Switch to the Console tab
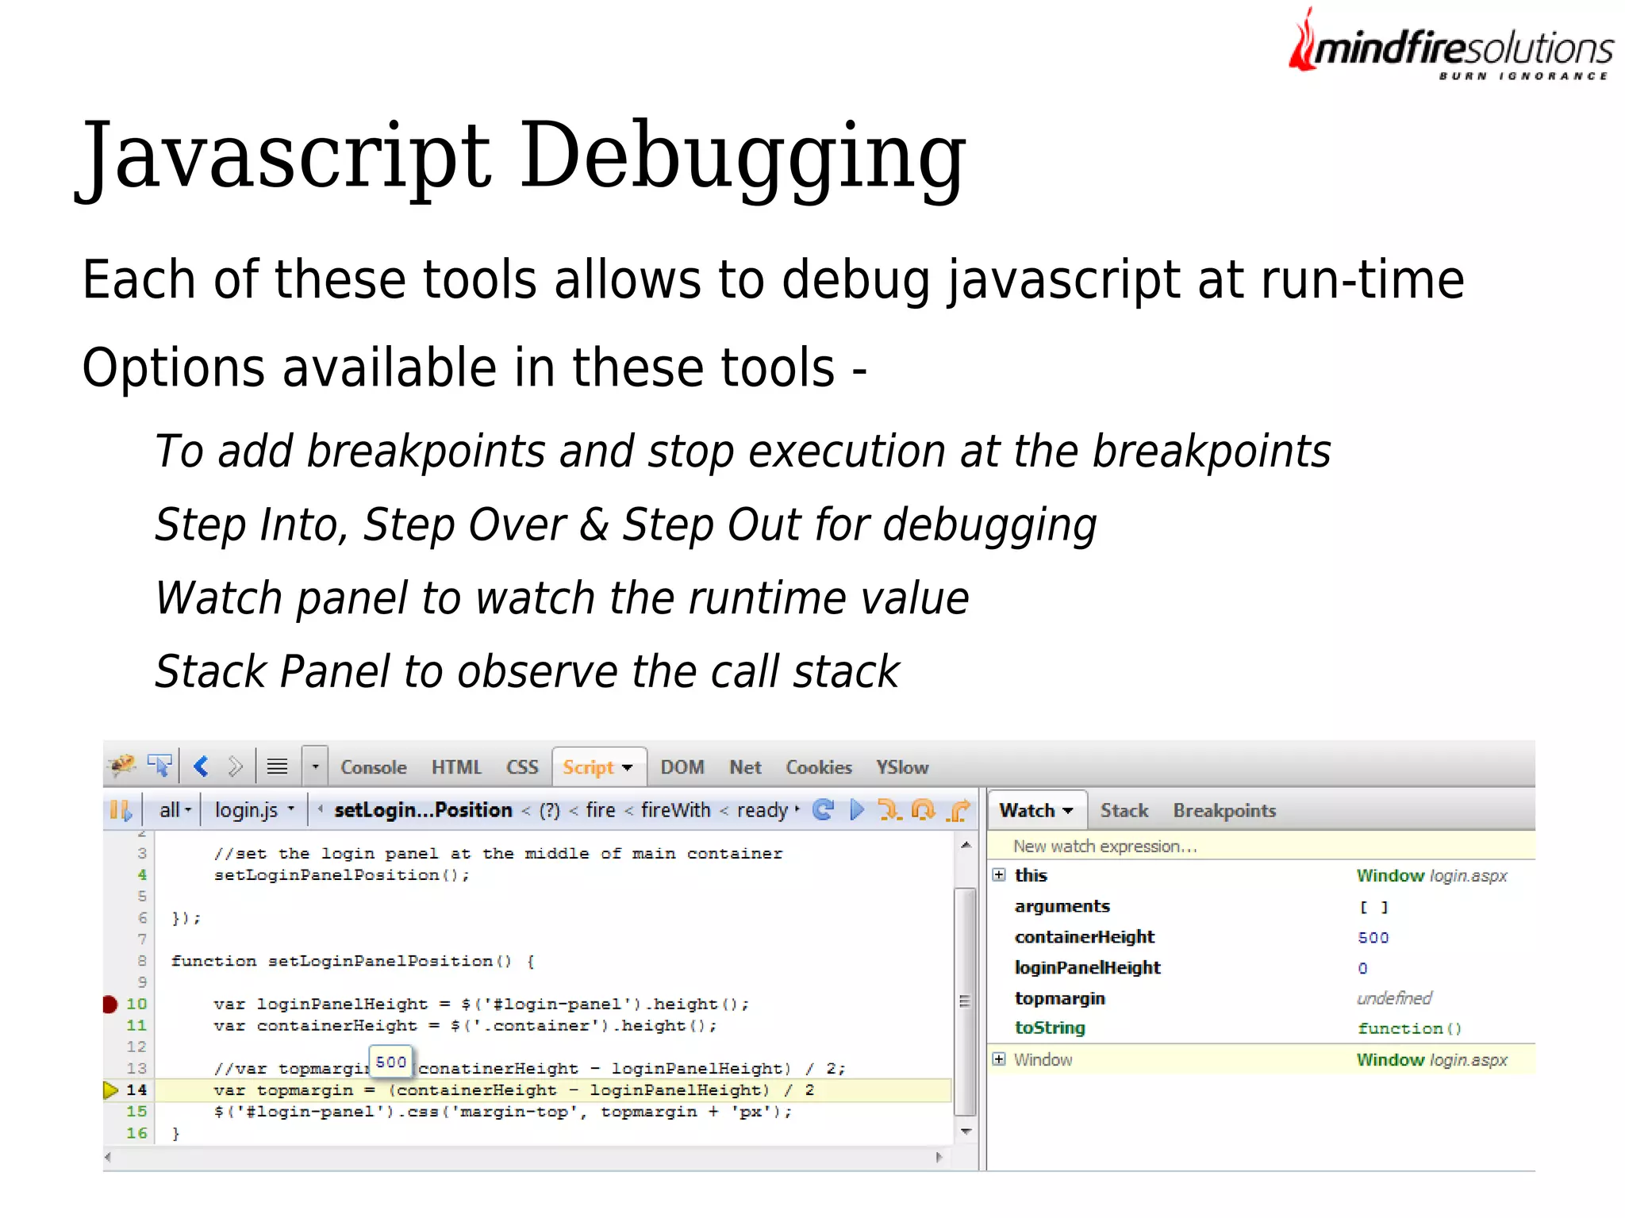This screenshot has width=1625, height=1218. tap(373, 767)
